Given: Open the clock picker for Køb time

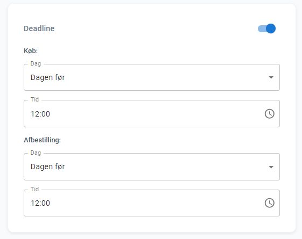Looking at the screenshot, I should tap(270, 114).
